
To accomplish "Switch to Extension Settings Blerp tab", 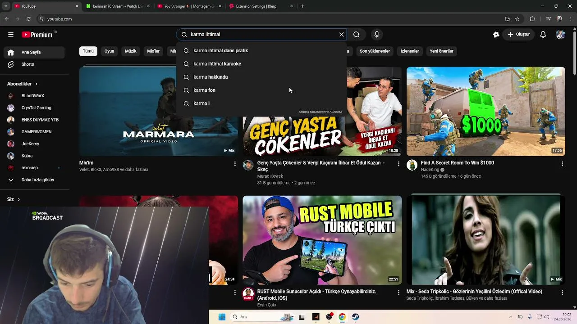I will pyautogui.click(x=261, y=6).
